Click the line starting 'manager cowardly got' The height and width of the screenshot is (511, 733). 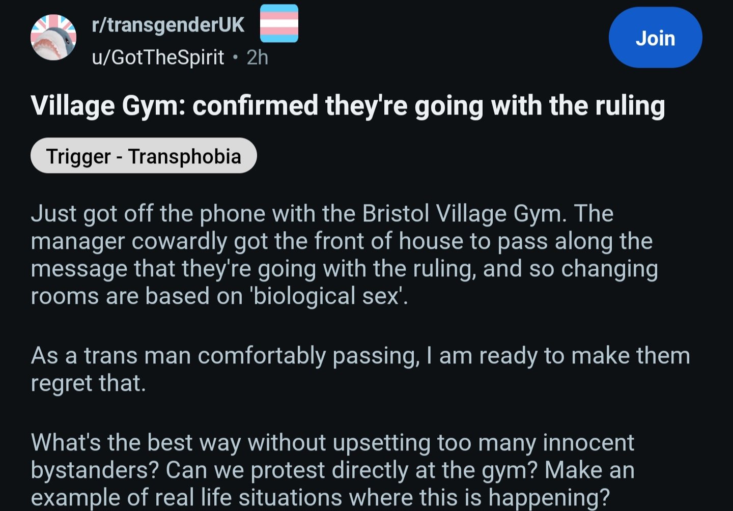(x=342, y=241)
